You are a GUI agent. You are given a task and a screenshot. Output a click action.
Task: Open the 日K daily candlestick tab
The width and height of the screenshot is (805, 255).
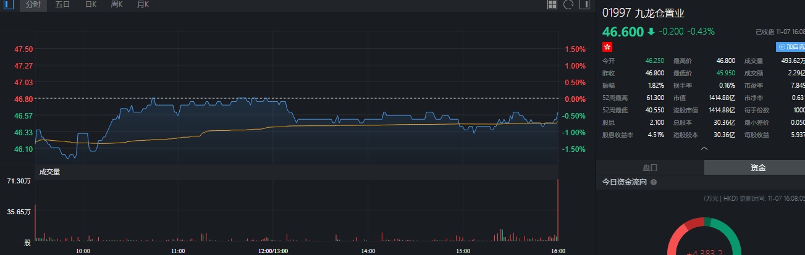point(90,5)
